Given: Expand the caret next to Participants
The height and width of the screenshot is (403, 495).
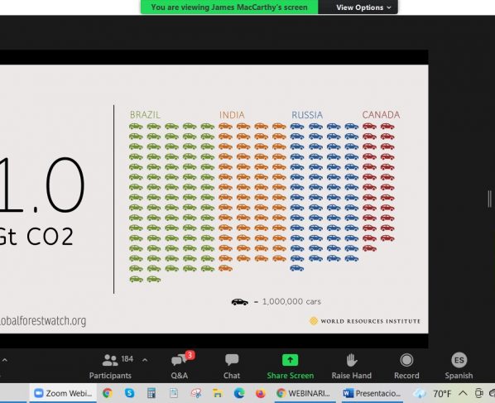Looking at the screenshot, I should 145,359.
